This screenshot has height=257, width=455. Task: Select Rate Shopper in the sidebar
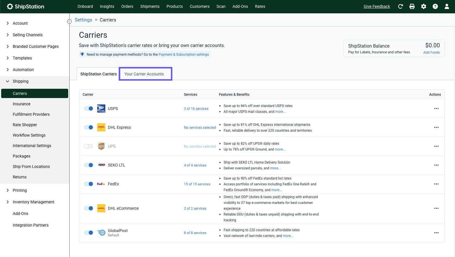(25, 125)
